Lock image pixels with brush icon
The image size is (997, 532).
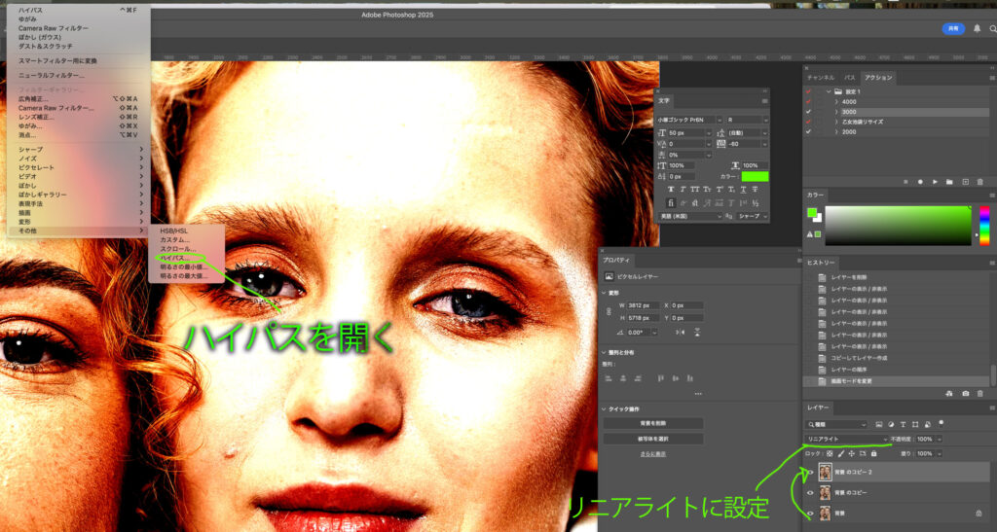[x=841, y=454]
